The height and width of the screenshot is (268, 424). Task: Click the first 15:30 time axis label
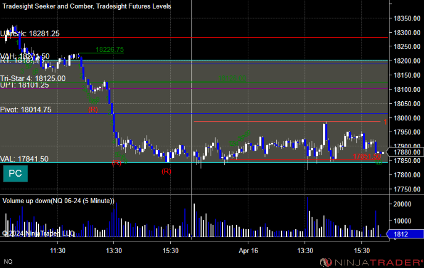(171, 251)
